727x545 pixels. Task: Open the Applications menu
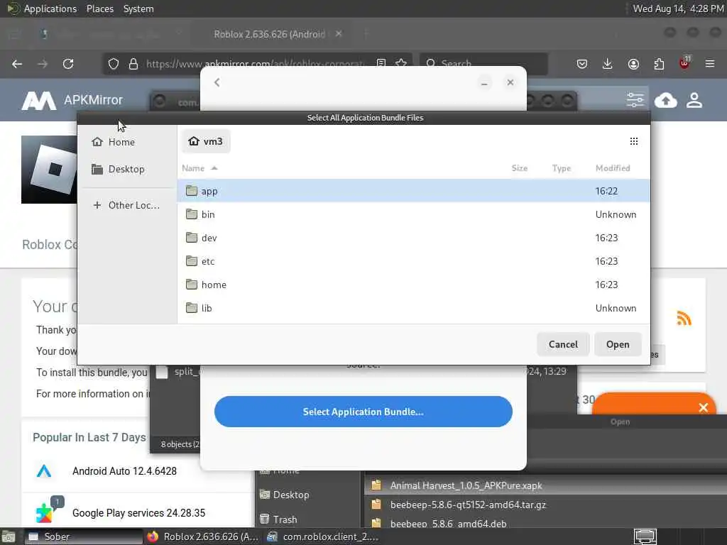50,9
